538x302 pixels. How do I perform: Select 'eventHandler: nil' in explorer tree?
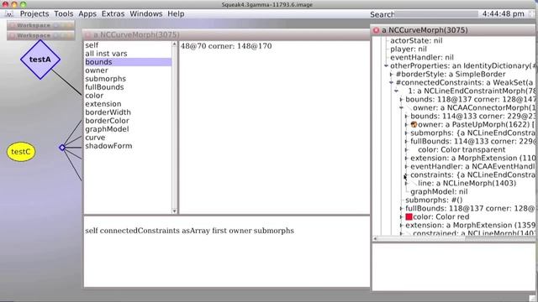click(422, 58)
